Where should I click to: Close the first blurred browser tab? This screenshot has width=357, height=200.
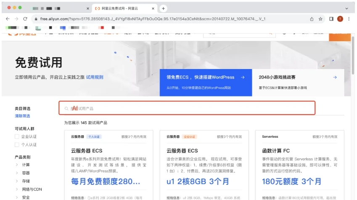coord(88,8)
